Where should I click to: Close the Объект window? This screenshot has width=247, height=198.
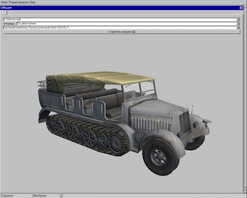tap(241, 8)
